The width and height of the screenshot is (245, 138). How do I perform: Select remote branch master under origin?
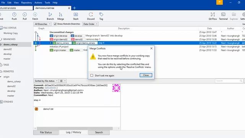11,95
